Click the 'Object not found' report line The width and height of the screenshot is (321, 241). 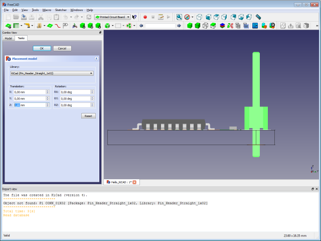(105, 203)
